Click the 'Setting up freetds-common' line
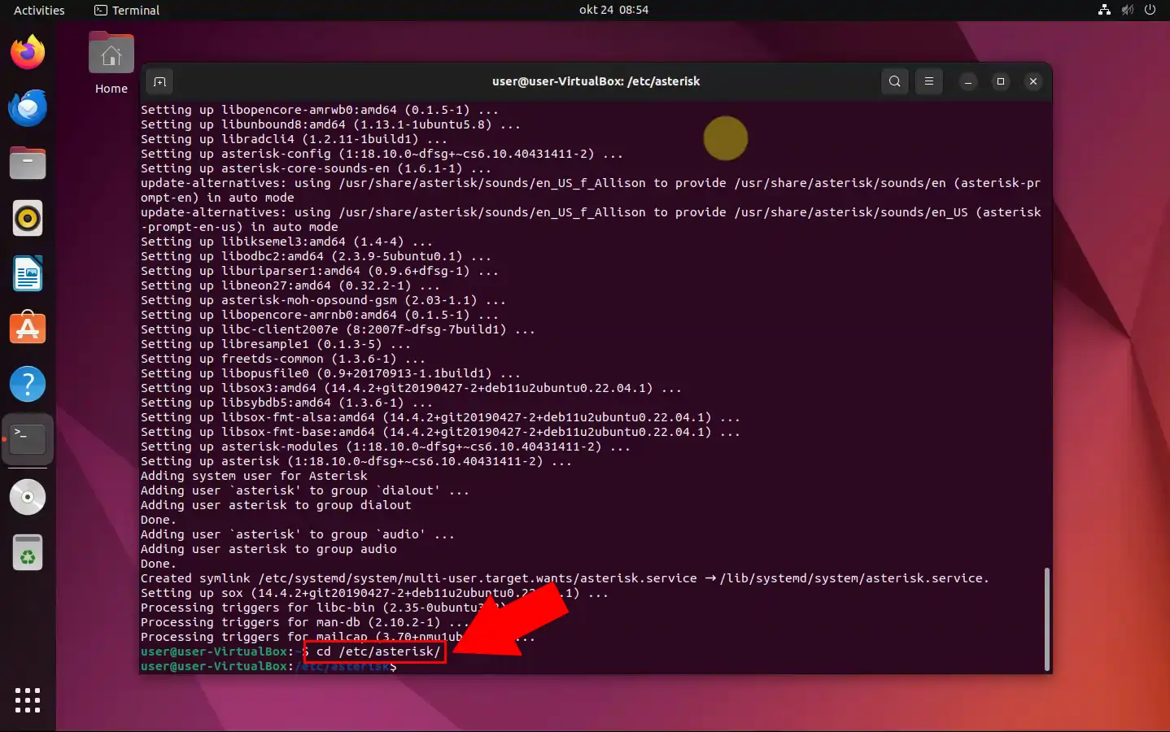 283,359
